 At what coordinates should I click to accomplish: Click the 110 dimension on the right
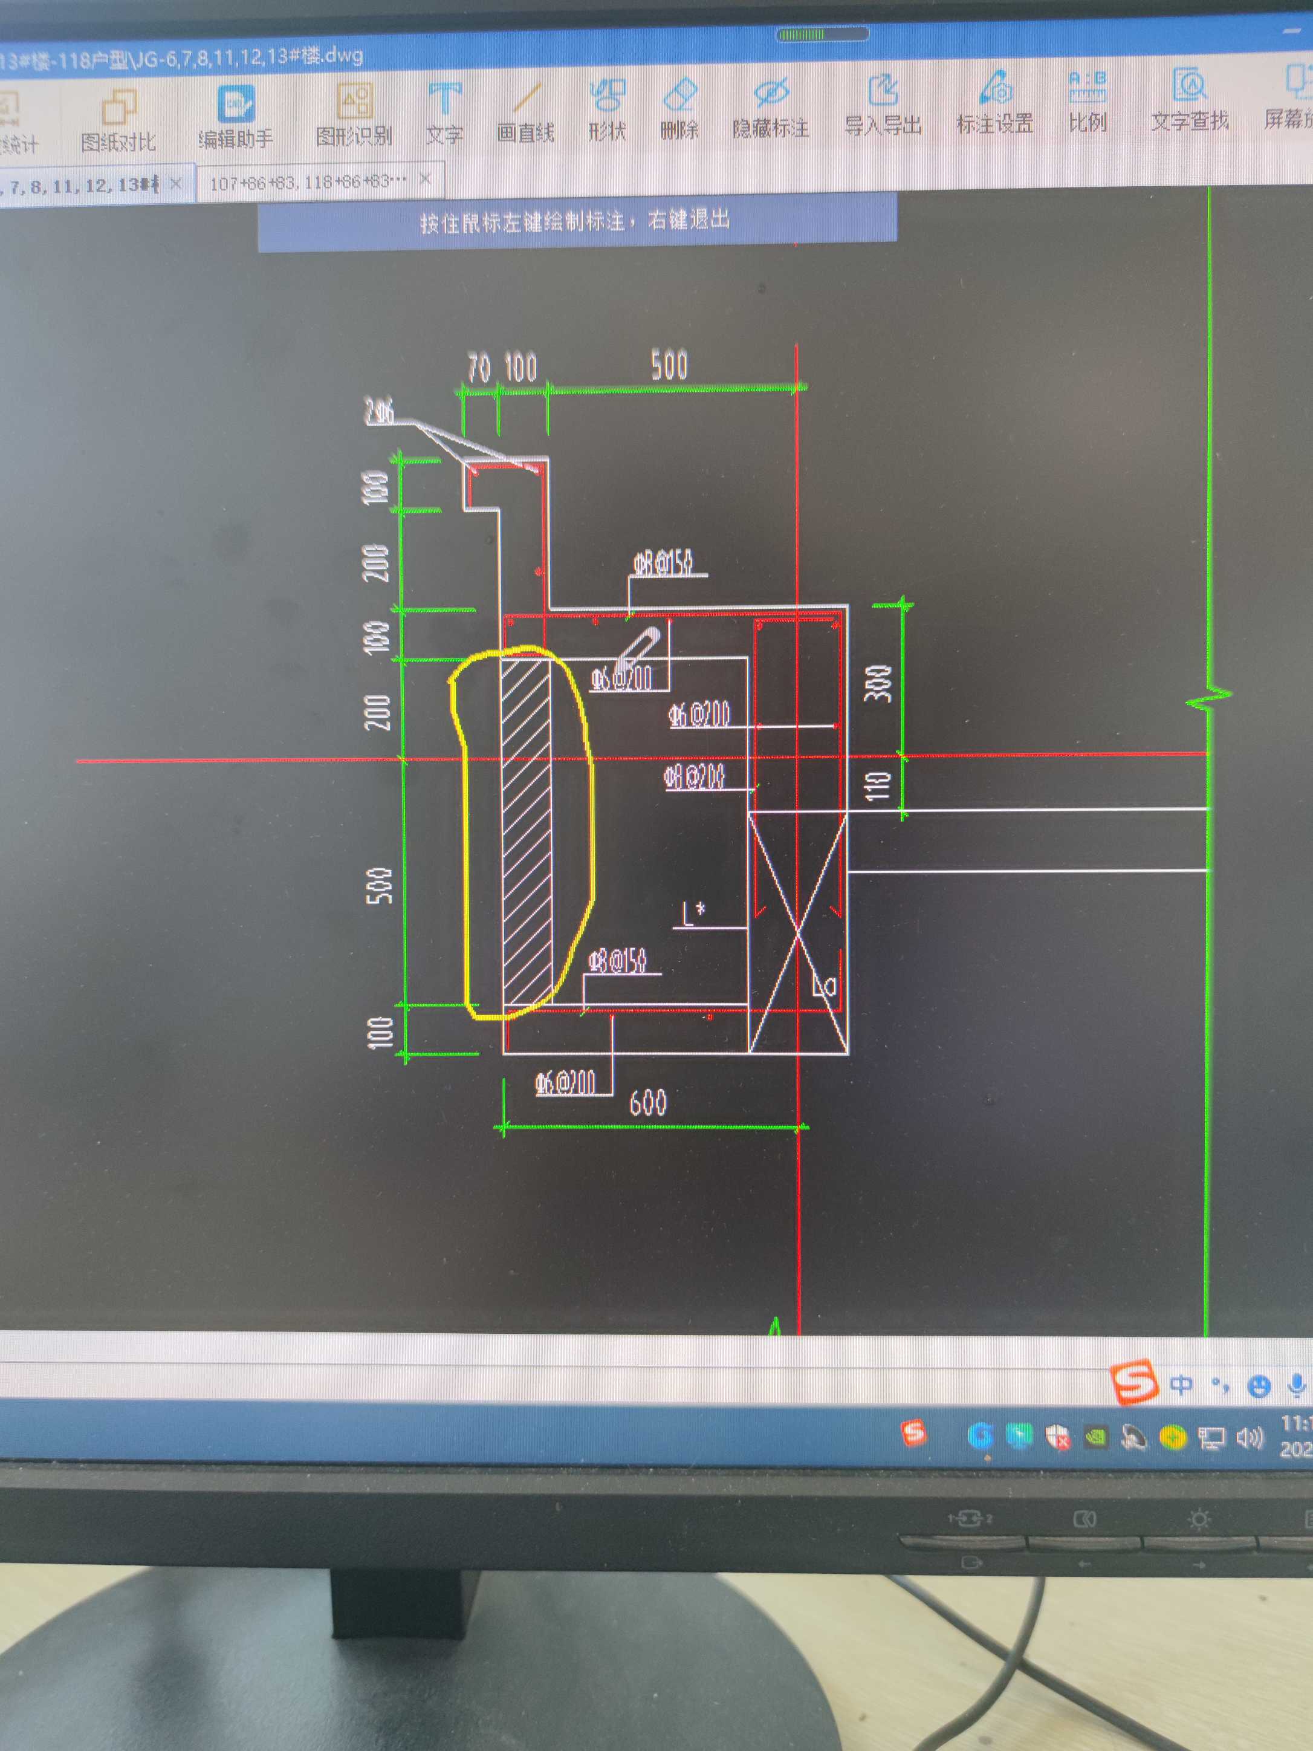877,786
